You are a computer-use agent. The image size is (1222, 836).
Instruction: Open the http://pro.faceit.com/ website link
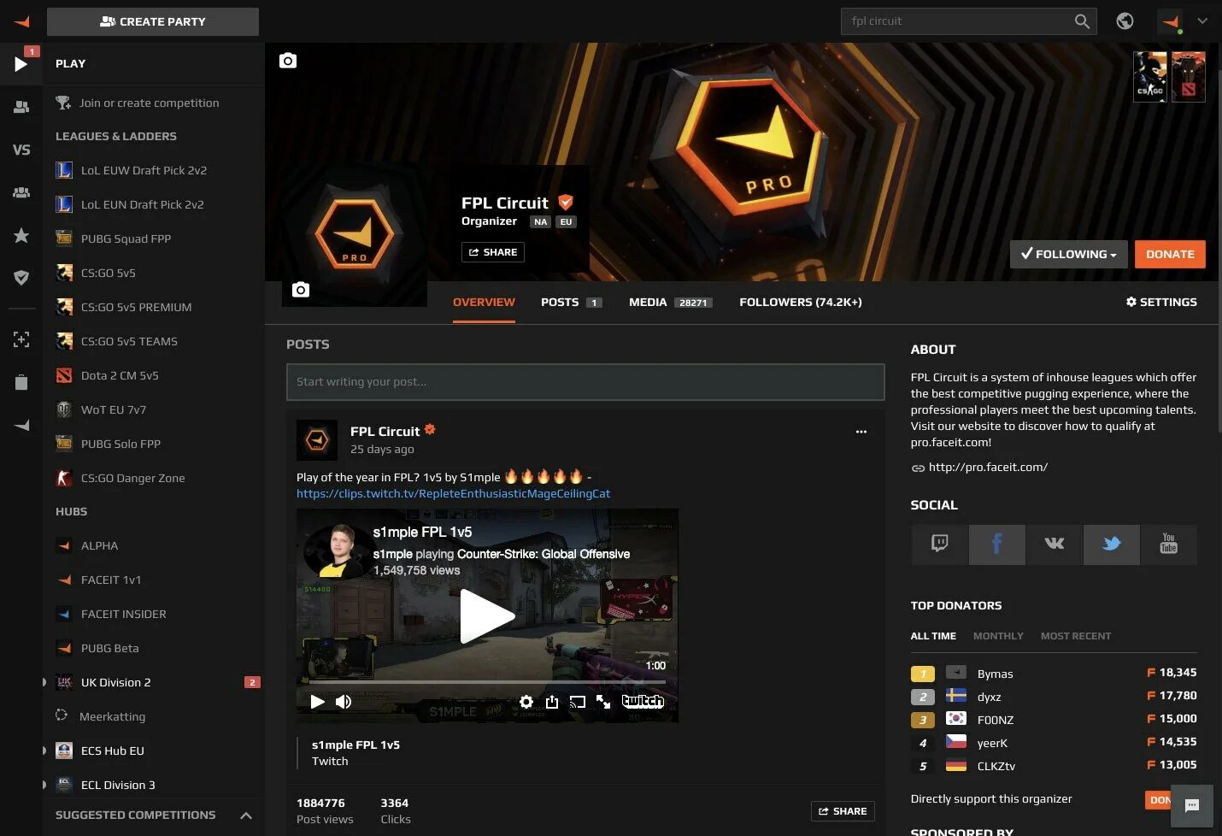point(988,467)
